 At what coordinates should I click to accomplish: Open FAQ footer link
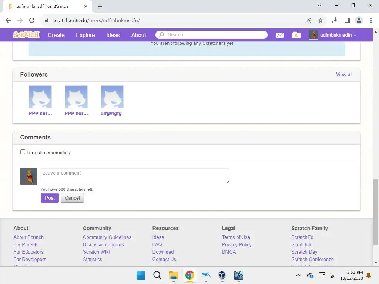[x=157, y=245]
